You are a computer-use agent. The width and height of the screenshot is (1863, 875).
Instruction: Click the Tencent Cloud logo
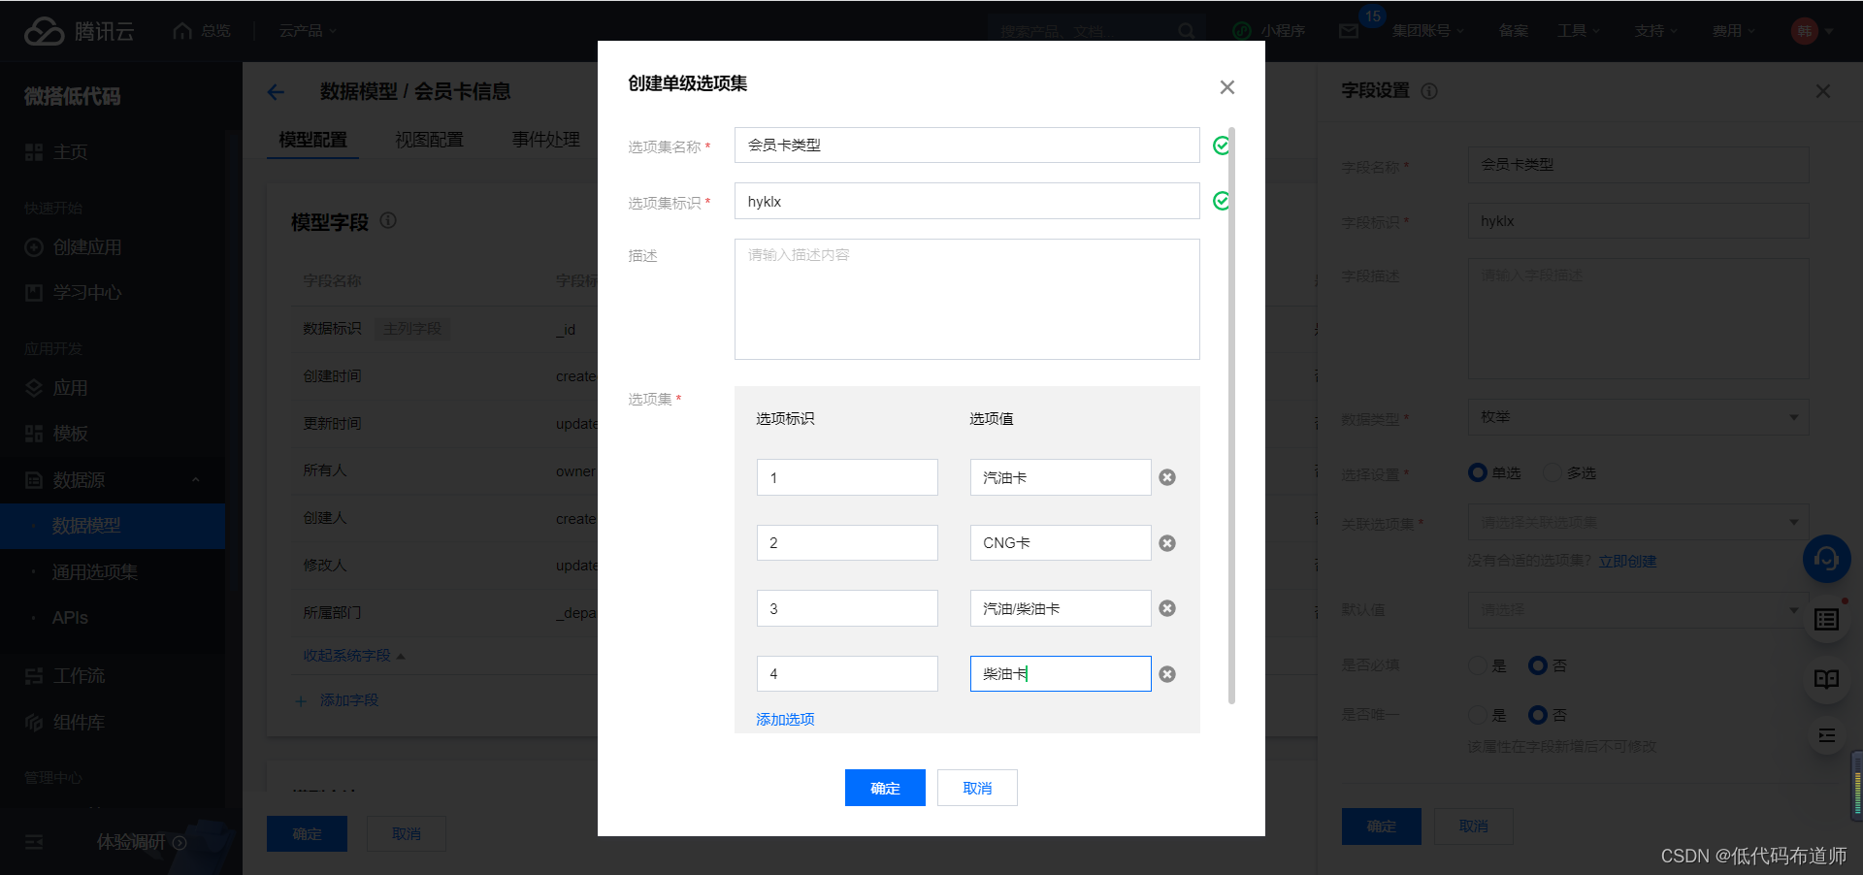pos(79,31)
